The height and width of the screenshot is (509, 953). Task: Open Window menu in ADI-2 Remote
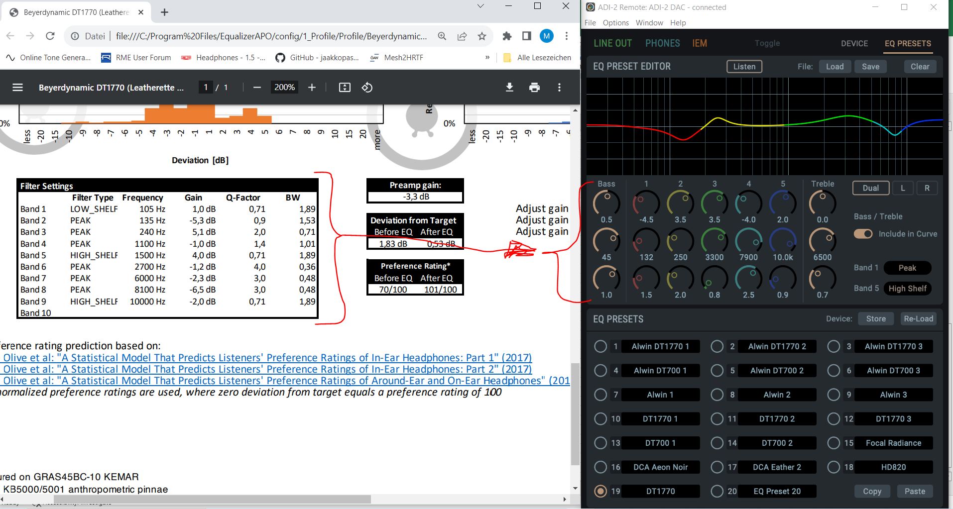(x=649, y=23)
